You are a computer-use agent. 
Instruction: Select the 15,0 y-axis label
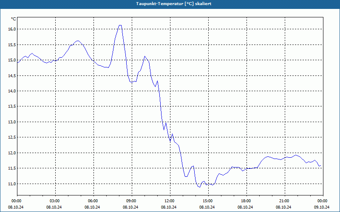click(12, 60)
